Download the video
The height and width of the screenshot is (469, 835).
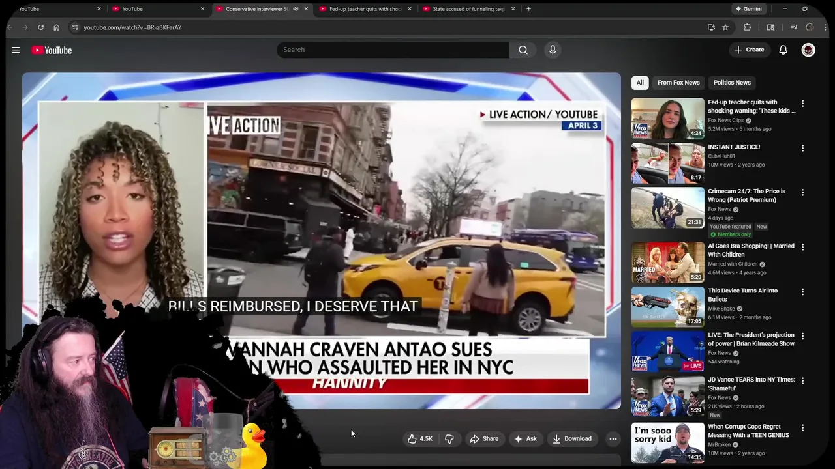click(x=572, y=439)
